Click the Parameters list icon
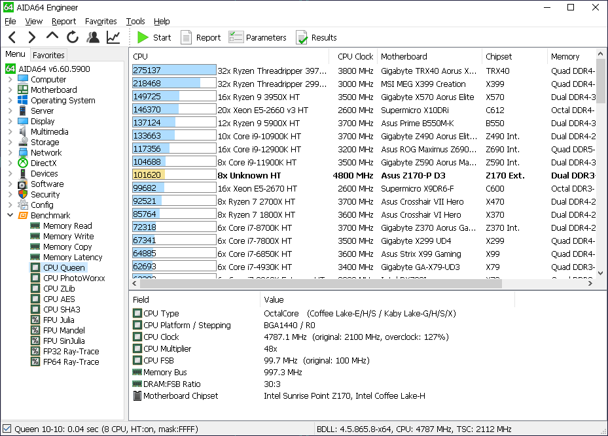This screenshot has height=436, width=608. pyautogui.click(x=236, y=37)
